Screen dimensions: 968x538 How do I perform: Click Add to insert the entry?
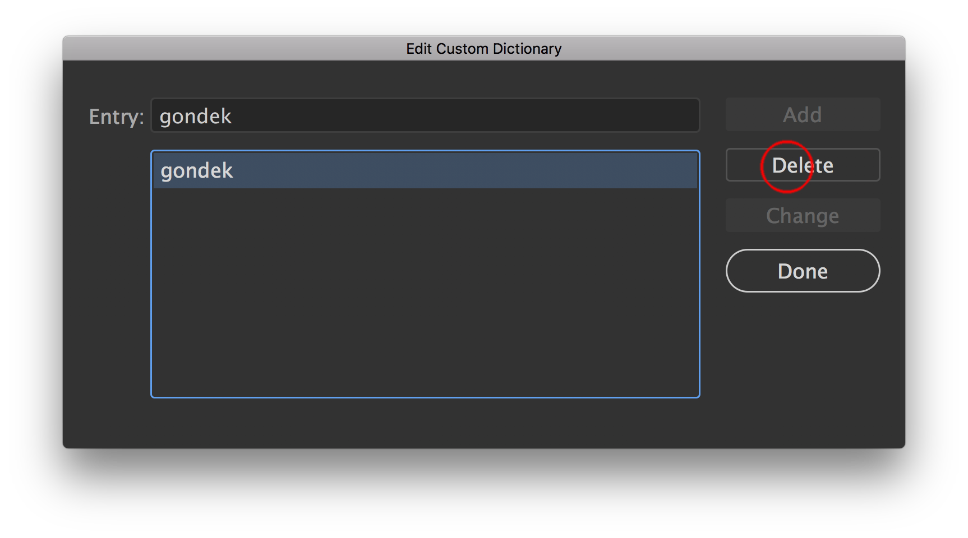point(803,114)
